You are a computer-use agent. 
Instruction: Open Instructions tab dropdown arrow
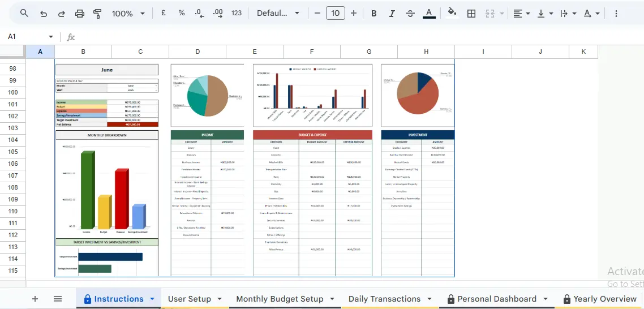[152, 299]
